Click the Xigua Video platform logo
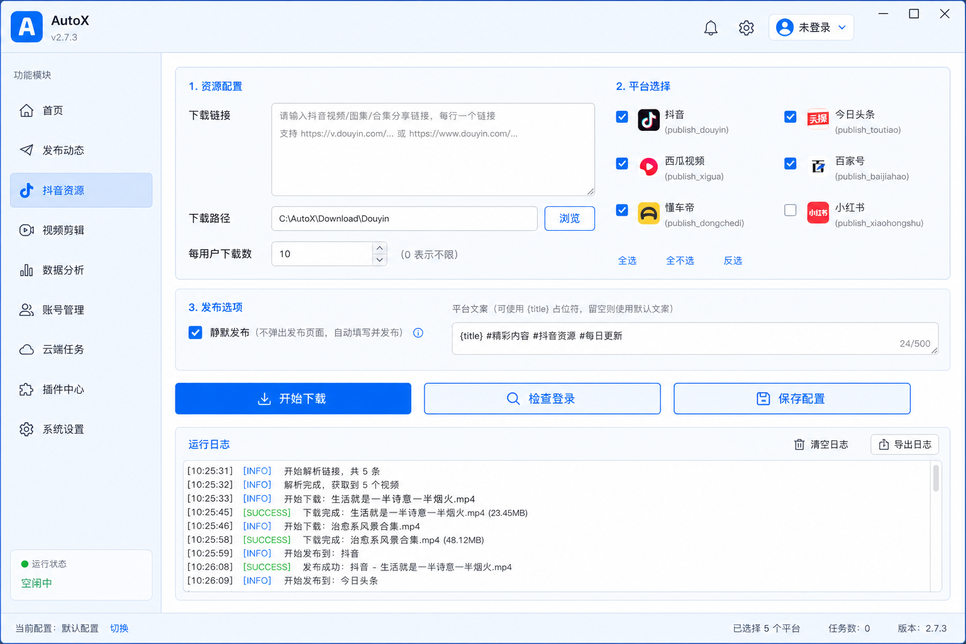 click(648, 167)
